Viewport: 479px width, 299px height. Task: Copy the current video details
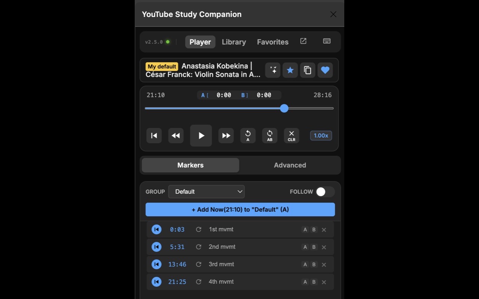click(308, 70)
